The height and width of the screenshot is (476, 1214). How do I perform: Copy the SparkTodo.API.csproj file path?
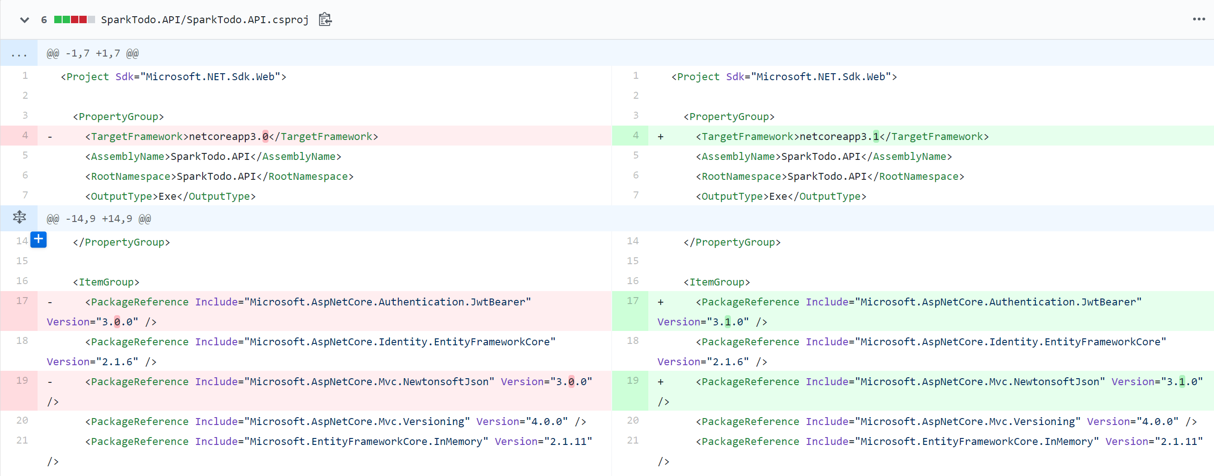[325, 20]
